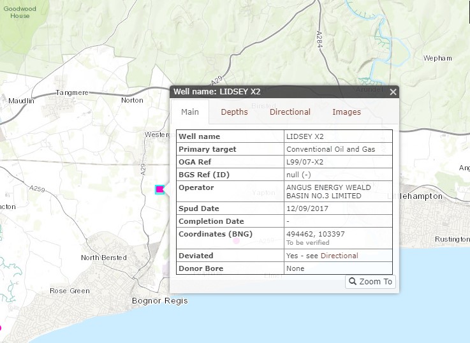Viewport: 470px width, 343px height.
Task: Switch to the Depths tab
Action: coord(234,112)
